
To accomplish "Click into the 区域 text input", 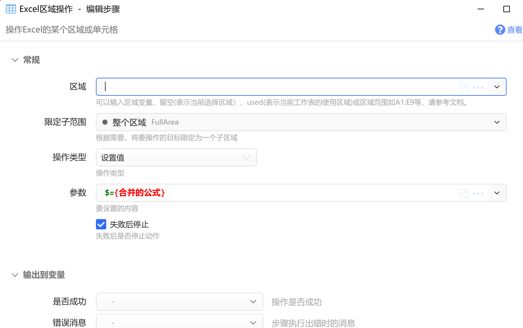I will (x=277, y=87).
